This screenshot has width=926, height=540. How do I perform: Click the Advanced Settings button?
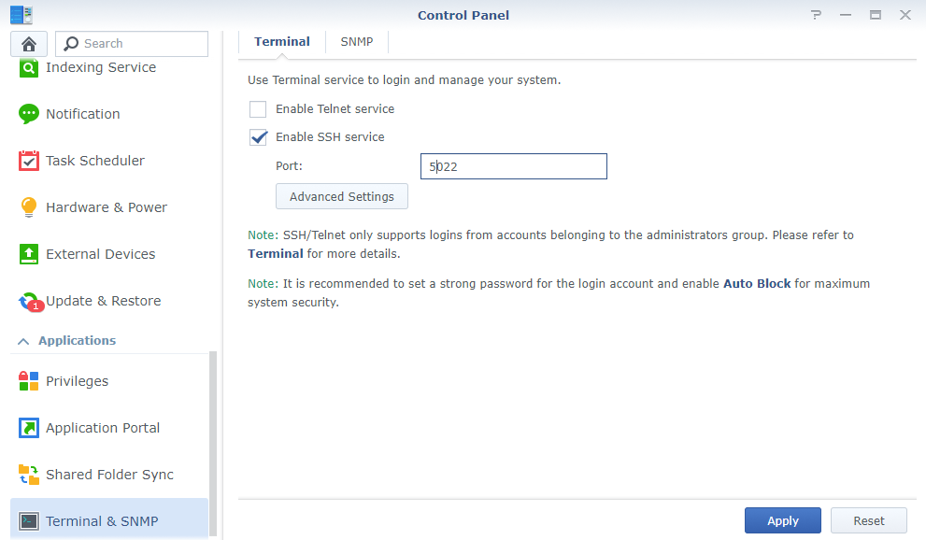click(342, 196)
